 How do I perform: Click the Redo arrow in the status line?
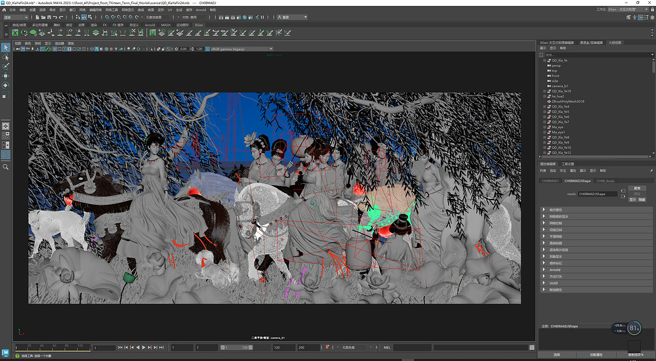61,17
